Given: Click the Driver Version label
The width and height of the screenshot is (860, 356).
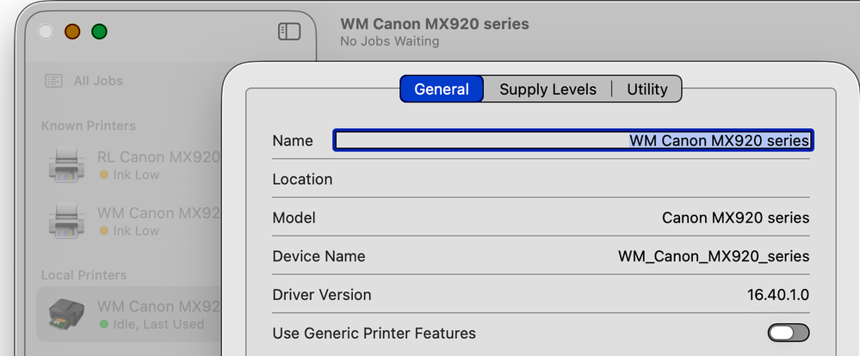Looking at the screenshot, I should point(322,295).
